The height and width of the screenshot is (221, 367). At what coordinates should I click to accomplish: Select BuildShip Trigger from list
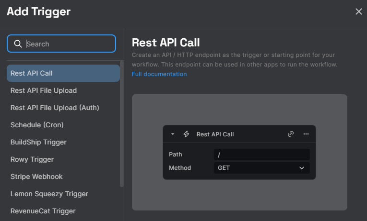pyautogui.click(x=63, y=142)
